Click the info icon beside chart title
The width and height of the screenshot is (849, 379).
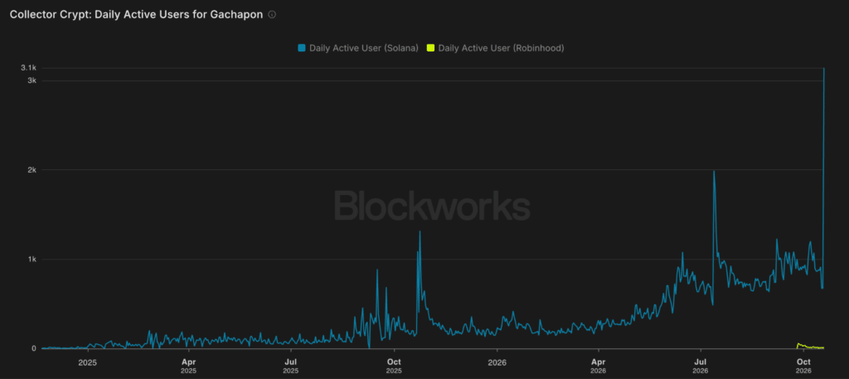tap(272, 15)
